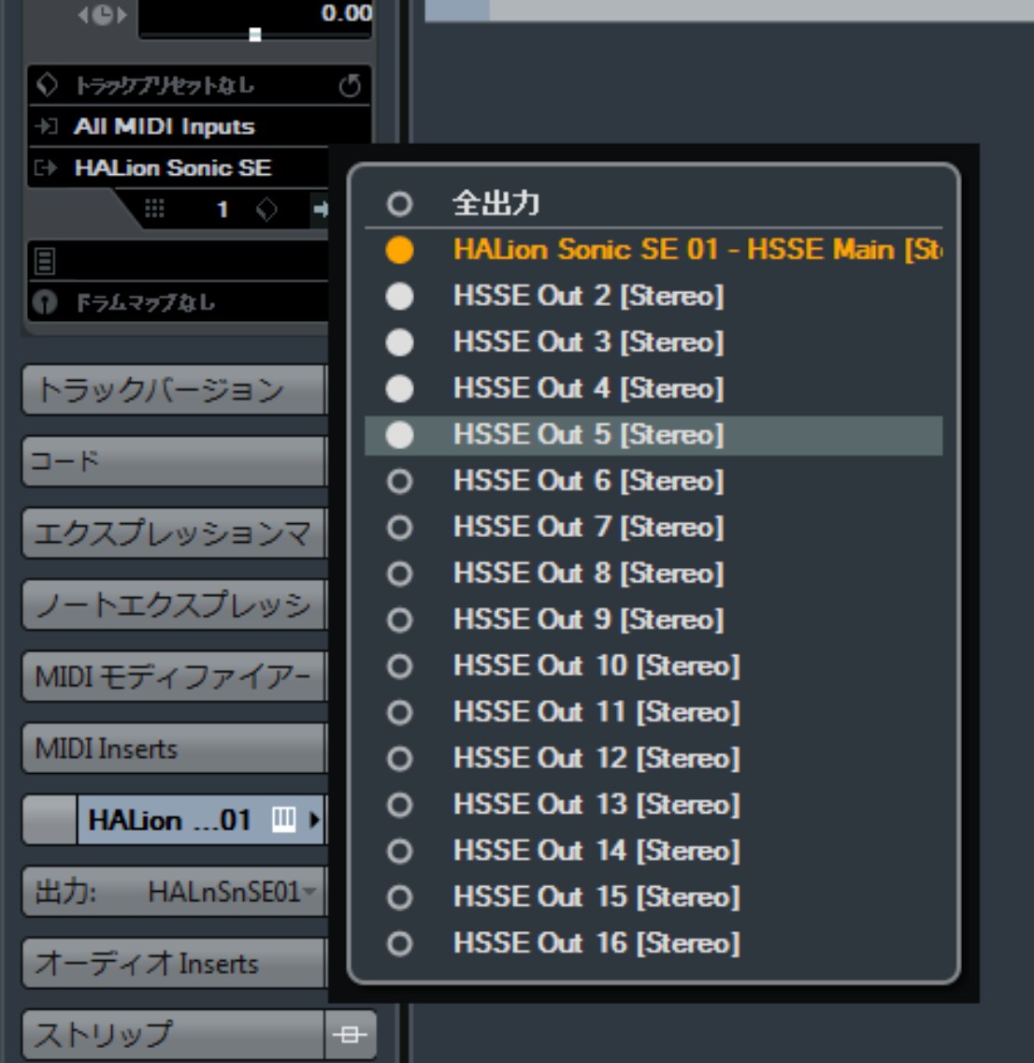Open the HALion instrument keyboard icon
This screenshot has width=1034, height=1063.
pyautogui.click(x=283, y=819)
